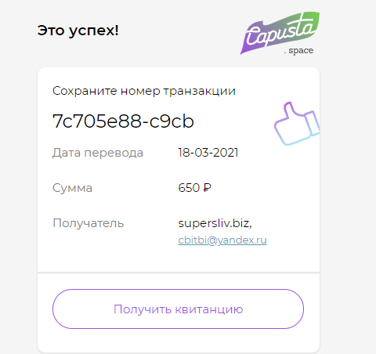Open the cbitbi@yandex.ru email link

pos(222,240)
